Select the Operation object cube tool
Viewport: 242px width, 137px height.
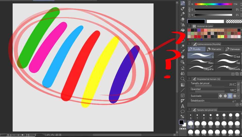(x=183, y=62)
